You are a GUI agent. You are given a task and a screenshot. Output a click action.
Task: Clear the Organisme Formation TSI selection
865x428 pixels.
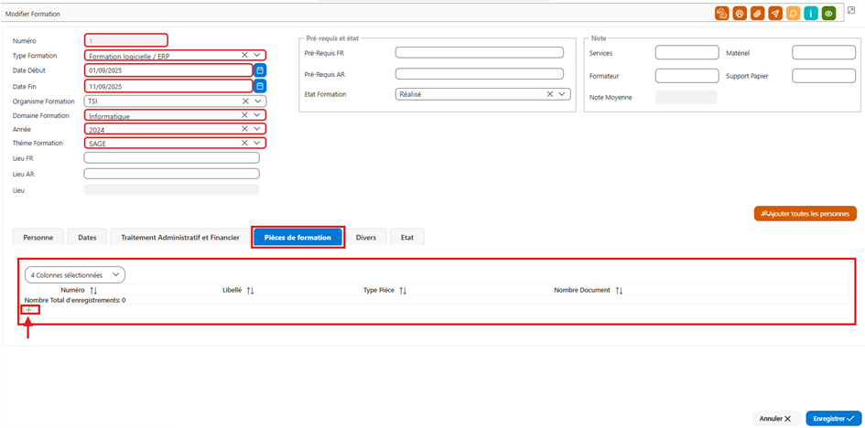pyautogui.click(x=245, y=102)
